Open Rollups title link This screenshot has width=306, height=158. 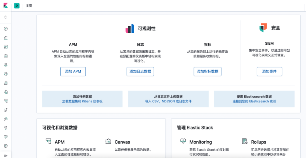tap(259, 142)
